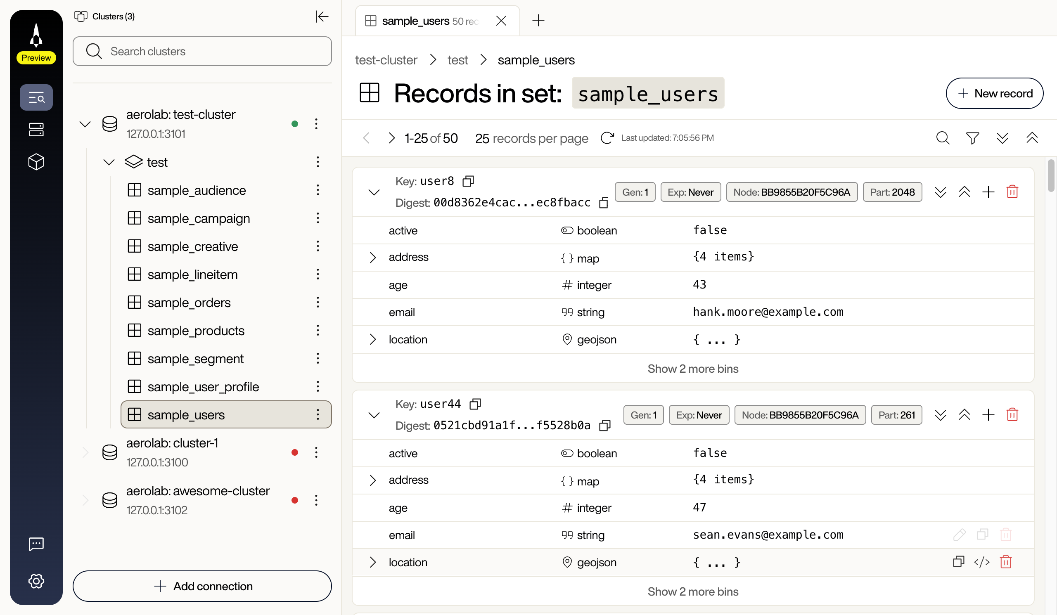Open the records filter icon
The height and width of the screenshot is (615, 1057).
point(972,138)
